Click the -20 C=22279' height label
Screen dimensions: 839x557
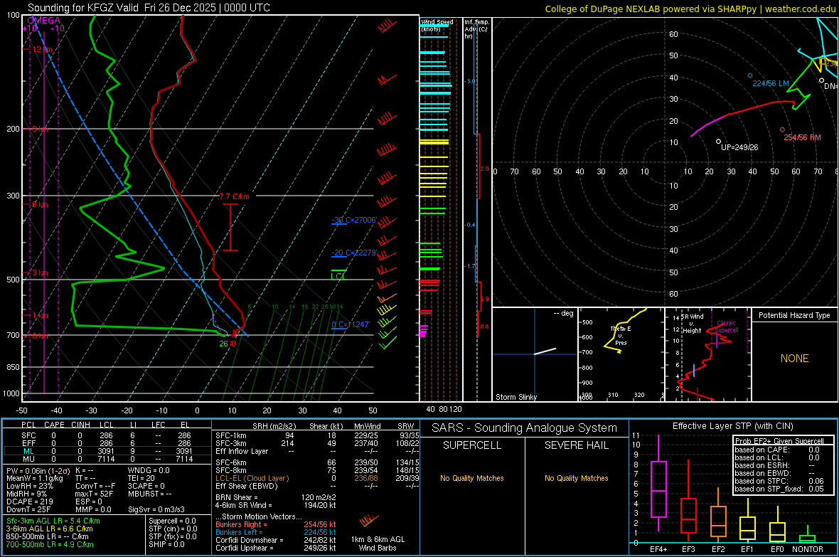(354, 253)
